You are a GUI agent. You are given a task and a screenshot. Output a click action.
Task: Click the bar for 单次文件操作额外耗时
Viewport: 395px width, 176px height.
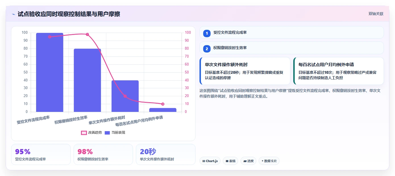click(x=125, y=96)
